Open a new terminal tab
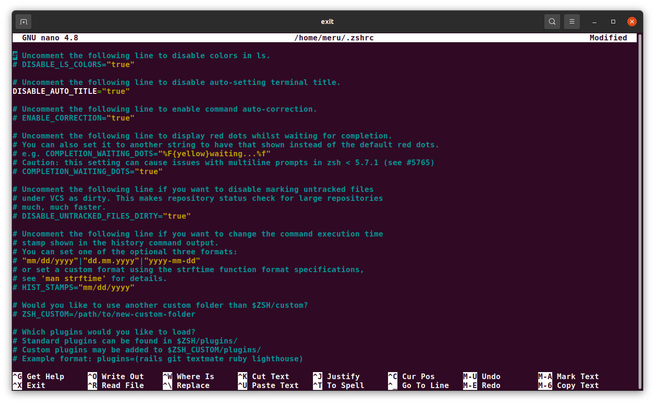Image resolution: width=655 pixels, height=404 pixels. (x=23, y=22)
